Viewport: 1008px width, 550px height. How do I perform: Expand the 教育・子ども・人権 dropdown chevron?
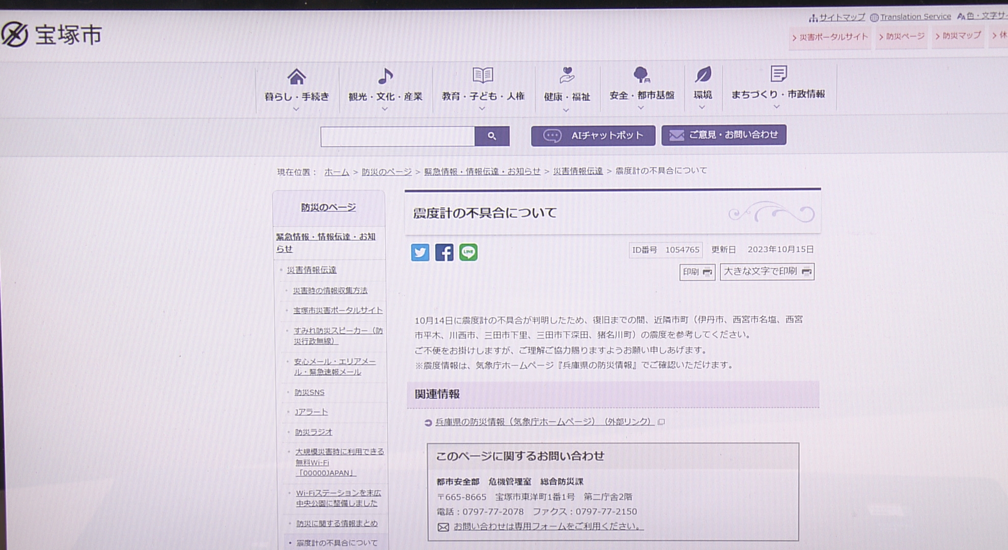pyautogui.click(x=482, y=108)
